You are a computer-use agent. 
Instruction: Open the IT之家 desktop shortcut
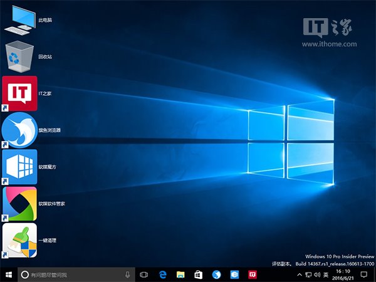19,93
